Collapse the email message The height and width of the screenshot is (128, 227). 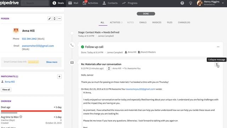[x=217, y=64]
